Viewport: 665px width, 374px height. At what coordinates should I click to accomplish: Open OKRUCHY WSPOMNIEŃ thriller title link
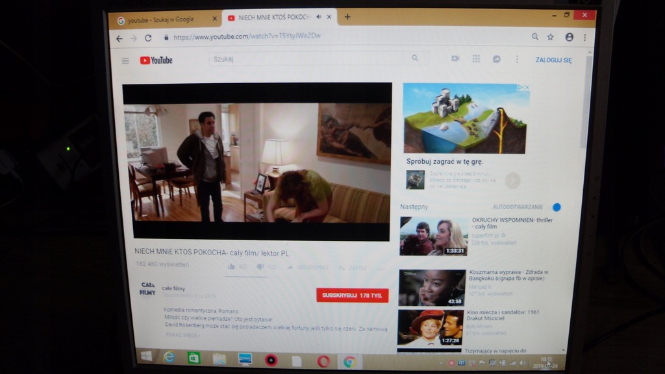(512, 223)
